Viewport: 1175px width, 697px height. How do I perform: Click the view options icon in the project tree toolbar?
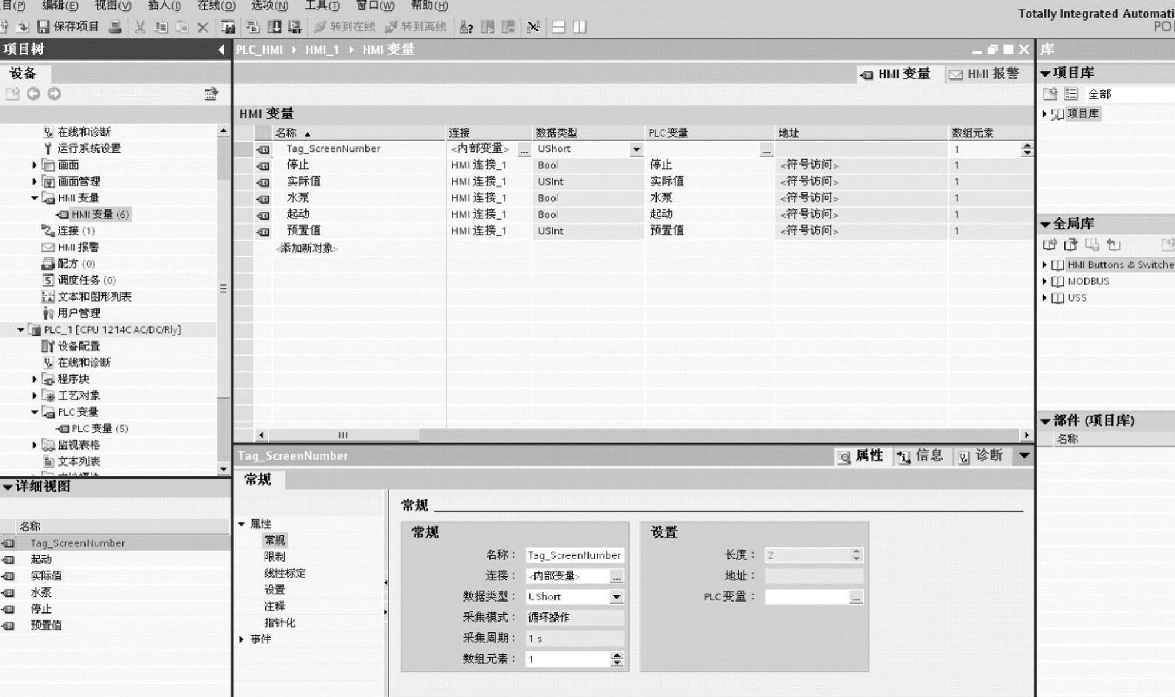pyautogui.click(x=211, y=94)
